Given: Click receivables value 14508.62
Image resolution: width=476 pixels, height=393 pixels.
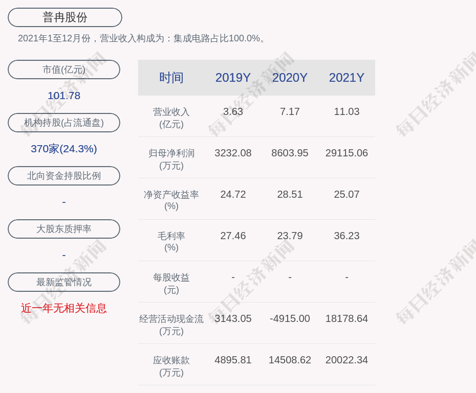Looking at the screenshot, I should click(x=290, y=360).
